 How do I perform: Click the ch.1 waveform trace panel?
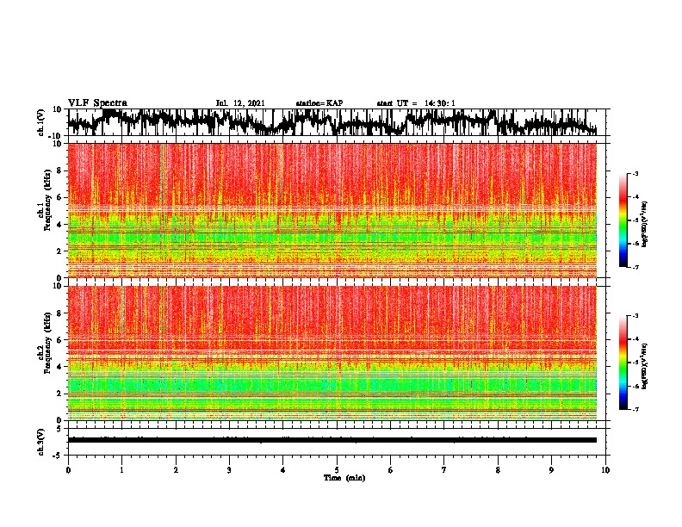pyautogui.click(x=336, y=122)
